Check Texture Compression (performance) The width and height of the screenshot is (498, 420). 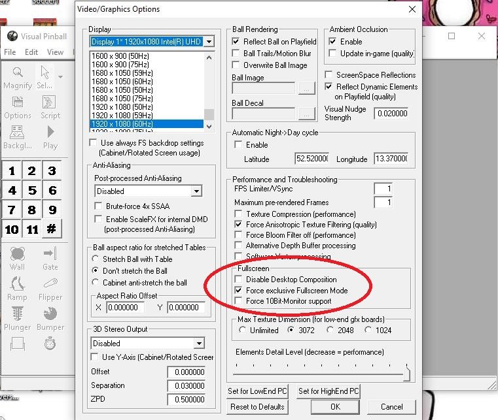pyautogui.click(x=238, y=214)
